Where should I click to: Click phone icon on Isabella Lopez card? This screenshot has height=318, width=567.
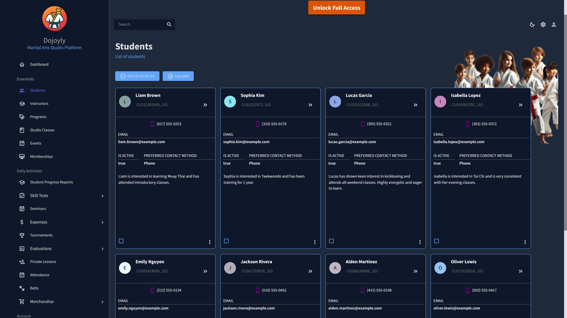tap(468, 124)
